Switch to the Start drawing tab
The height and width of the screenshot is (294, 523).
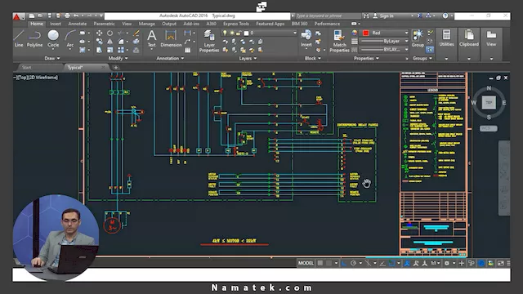[27, 67]
